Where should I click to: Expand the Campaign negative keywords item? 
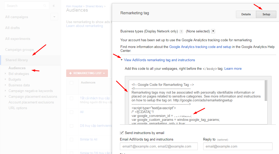pyautogui.click(x=6, y=91)
